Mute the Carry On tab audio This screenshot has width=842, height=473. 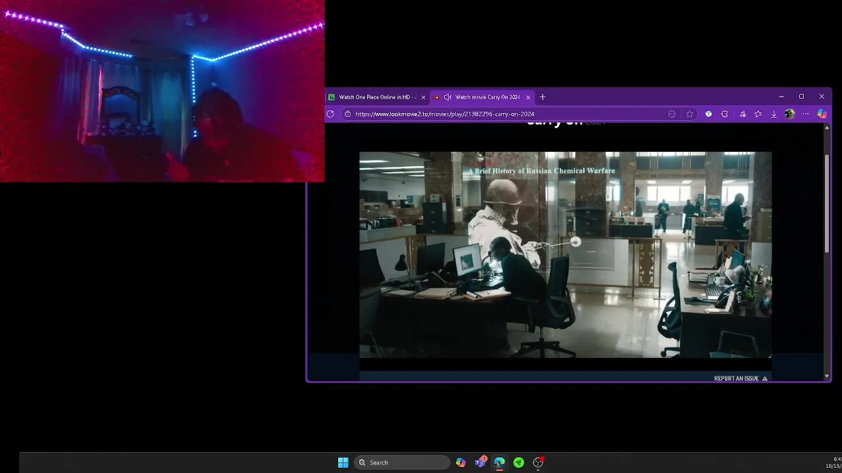447,97
